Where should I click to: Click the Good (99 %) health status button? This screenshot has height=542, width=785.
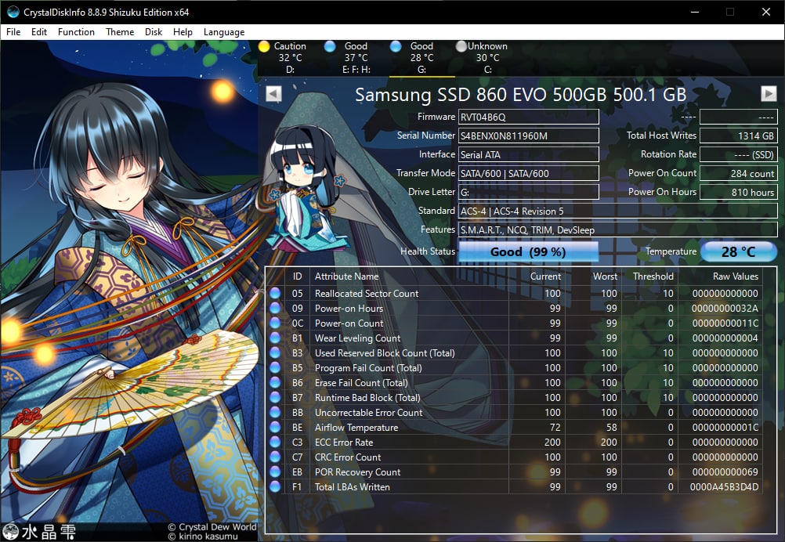coord(528,251)
